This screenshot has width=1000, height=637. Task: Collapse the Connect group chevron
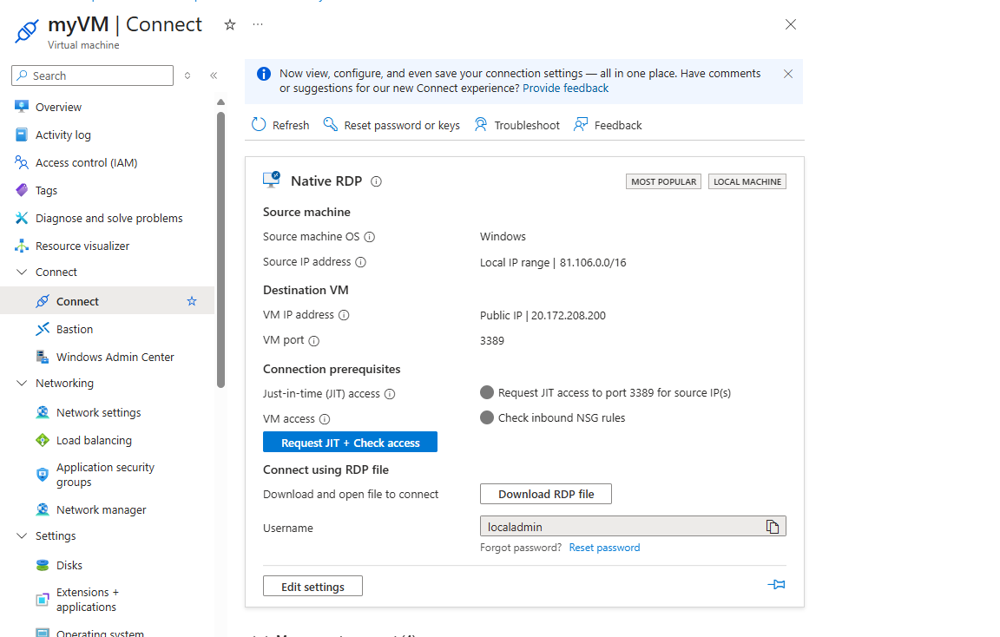22,272
